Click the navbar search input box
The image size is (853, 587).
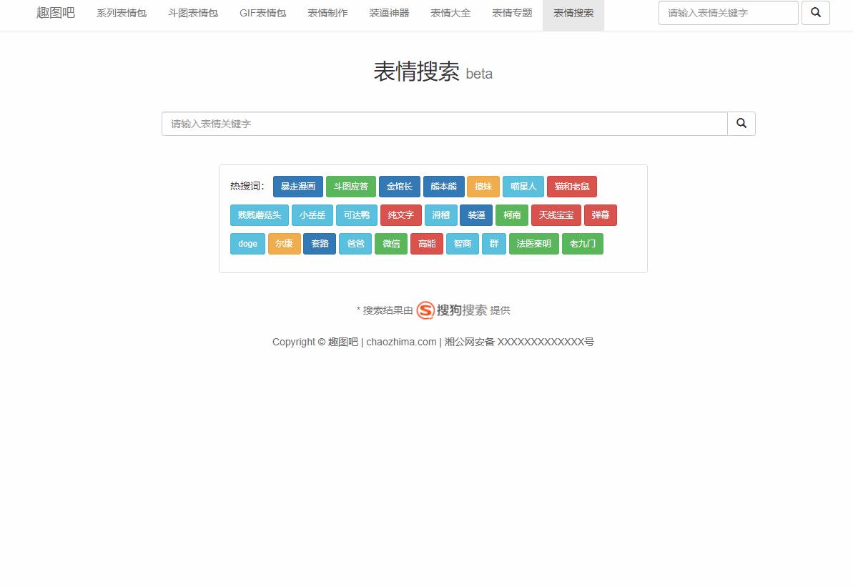tap(728, 13)
